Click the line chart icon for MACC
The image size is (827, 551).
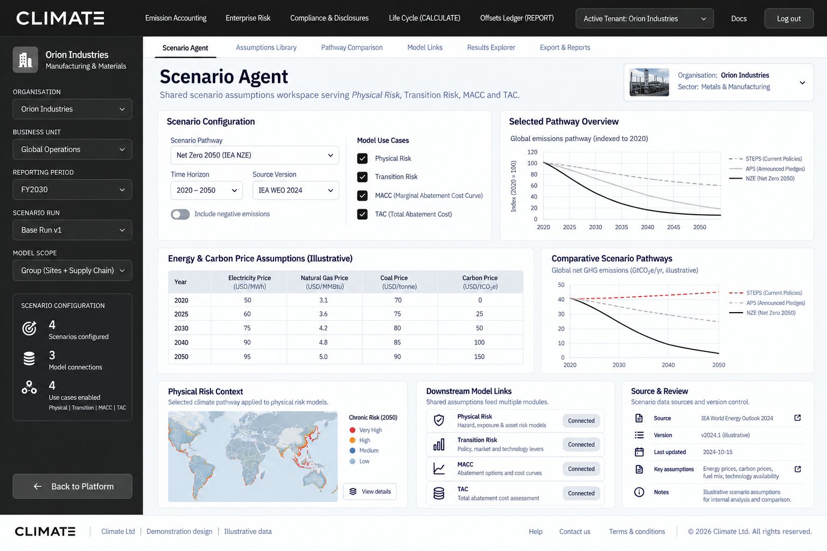pos(439,469)
